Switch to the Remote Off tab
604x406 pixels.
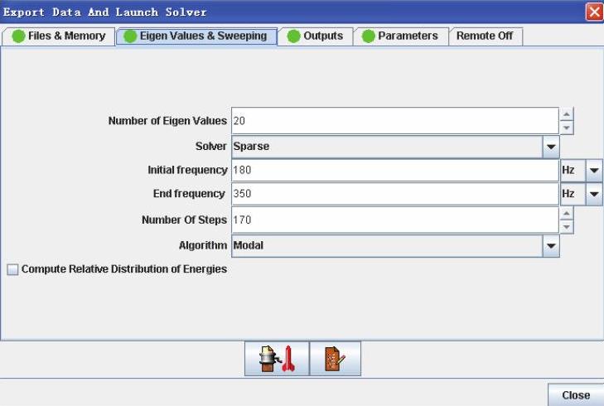(x=485, y=36)
